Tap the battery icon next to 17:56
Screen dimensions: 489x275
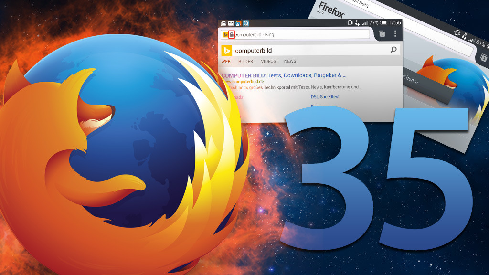point(383,23)
